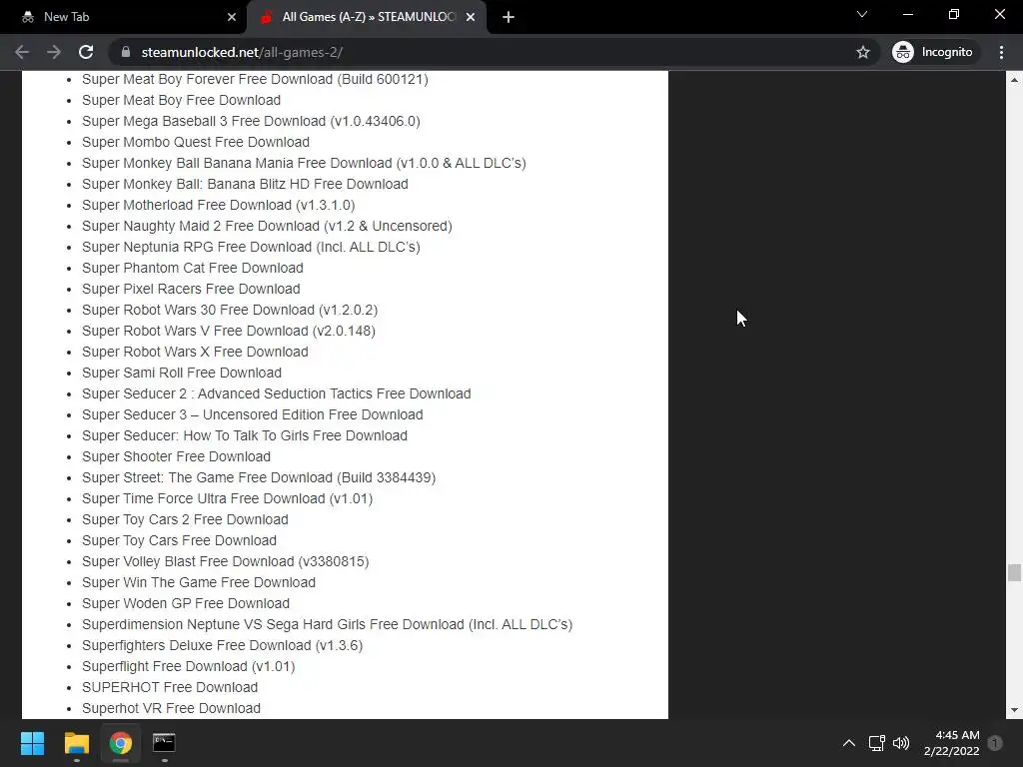The width and height of the screenshot is (1023, 767).
Task: Open Windows Start menu
Action: point(32,743)
